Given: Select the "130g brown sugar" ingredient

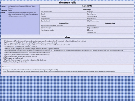Looking at the screenshot, I should [x=46, y=28].
